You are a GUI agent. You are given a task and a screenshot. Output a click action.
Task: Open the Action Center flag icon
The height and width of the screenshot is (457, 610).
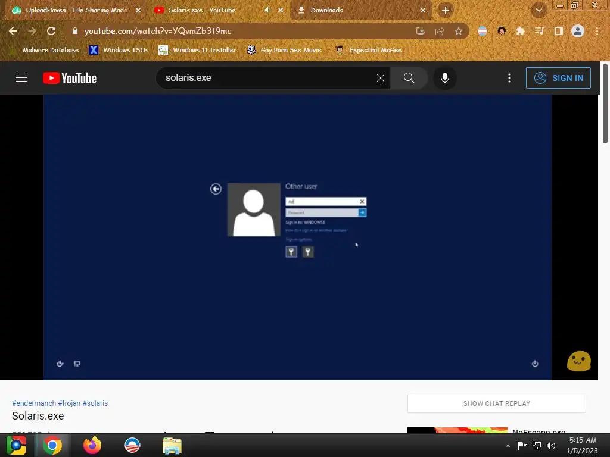[x=522, y=445]
